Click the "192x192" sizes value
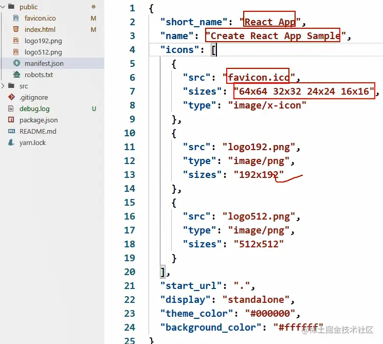The image size is (383, 344). pyautogui.click(x=259, y=175)
